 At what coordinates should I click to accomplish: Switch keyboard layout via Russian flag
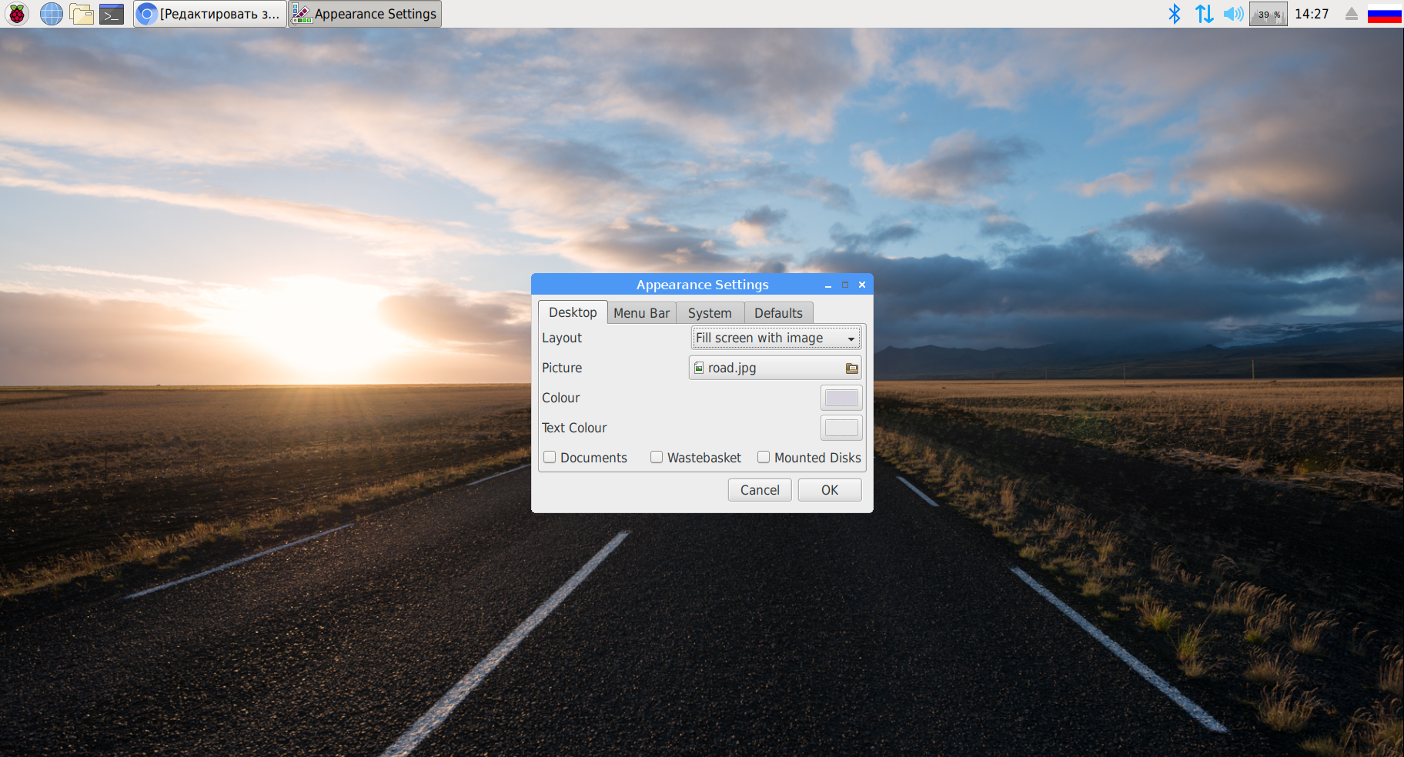[x=1384, y=14]
